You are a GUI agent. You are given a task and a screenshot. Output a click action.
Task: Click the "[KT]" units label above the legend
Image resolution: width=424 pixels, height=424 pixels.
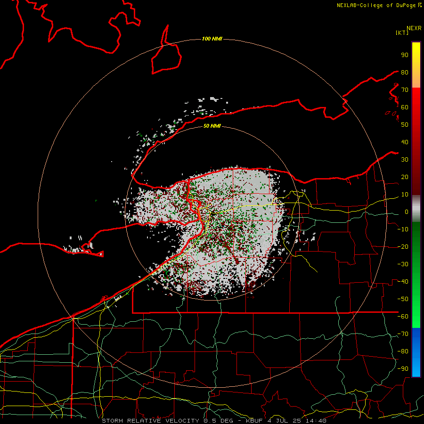coord(402,33)
